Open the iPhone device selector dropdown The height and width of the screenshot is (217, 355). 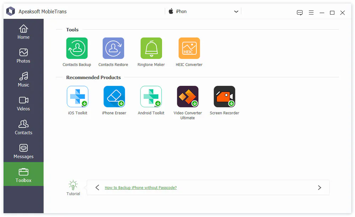pos(236,11)
